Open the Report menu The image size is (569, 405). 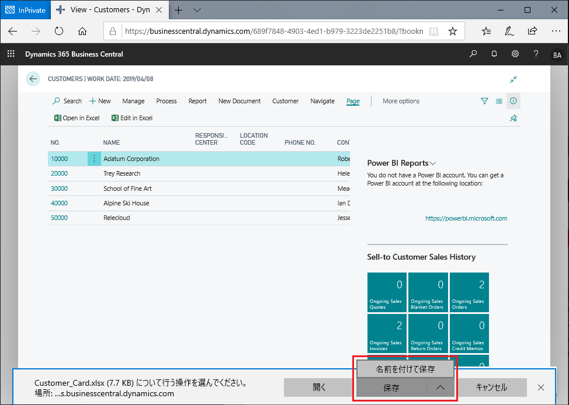197,101
